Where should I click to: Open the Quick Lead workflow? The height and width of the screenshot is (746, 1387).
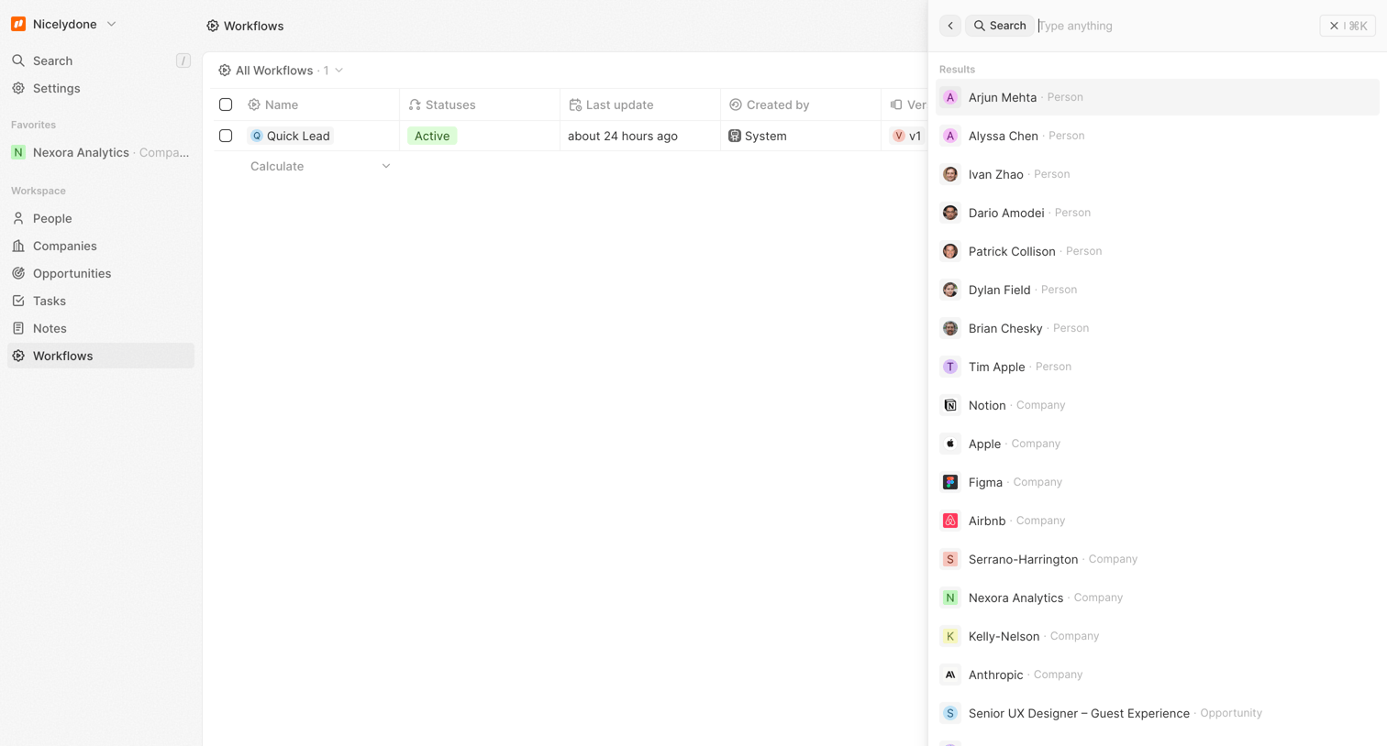click(x=290, y=136)
